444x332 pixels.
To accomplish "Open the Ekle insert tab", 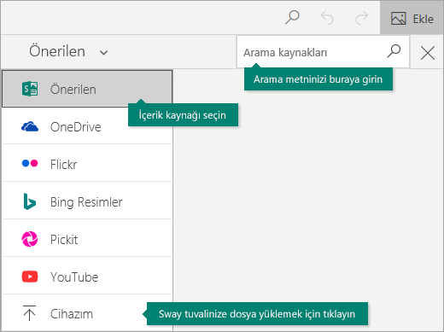I will (x=412, y=18).
